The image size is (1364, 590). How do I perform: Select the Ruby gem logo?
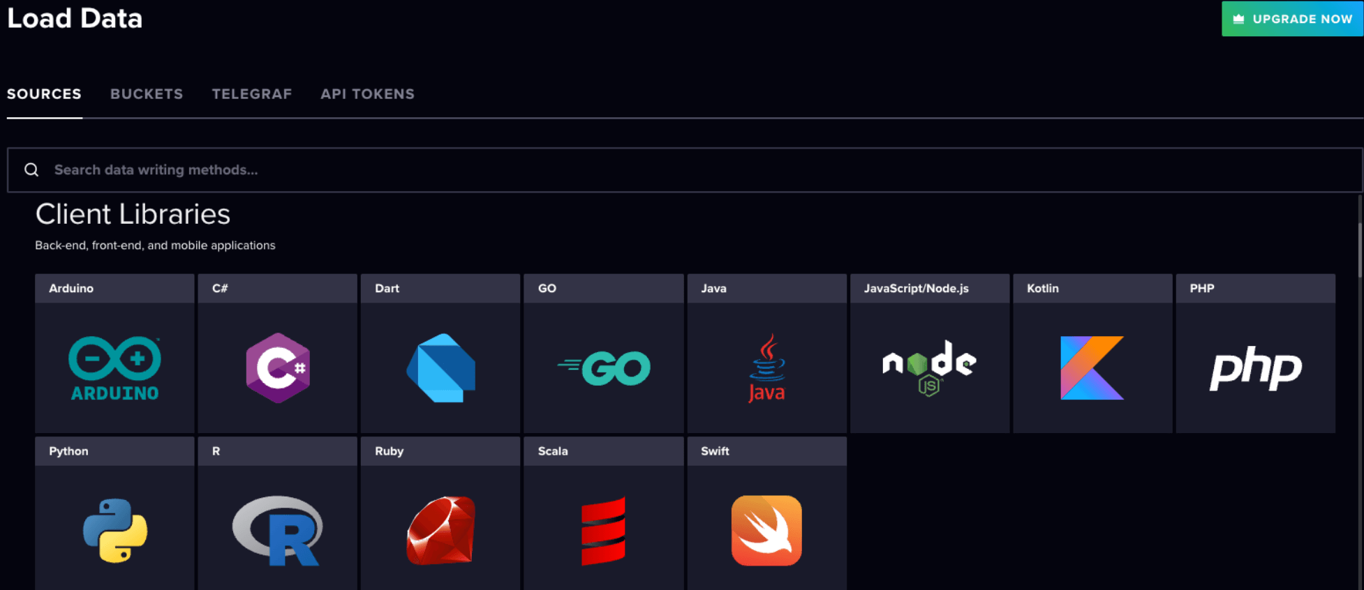(x=440, y=530)
